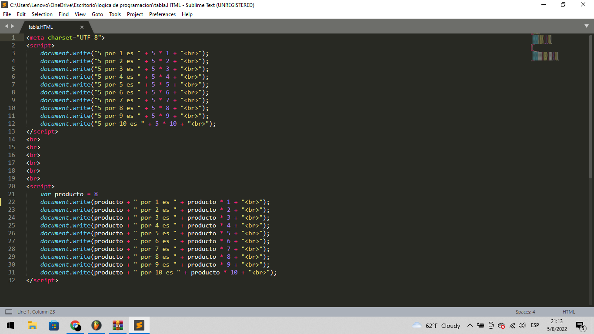The image size is (594, 334).
Task: Change syntax via HTML status label
Action: [x=569, y=312]
